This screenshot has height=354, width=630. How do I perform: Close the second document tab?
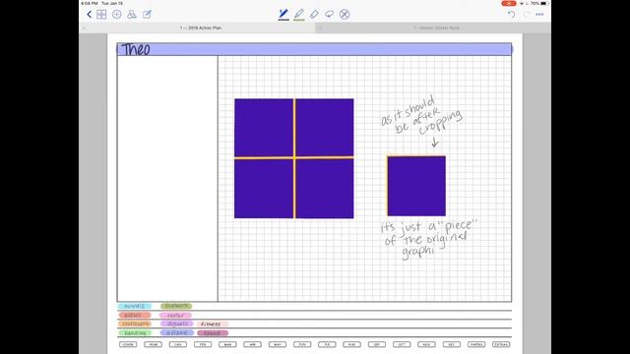point(320,29)
